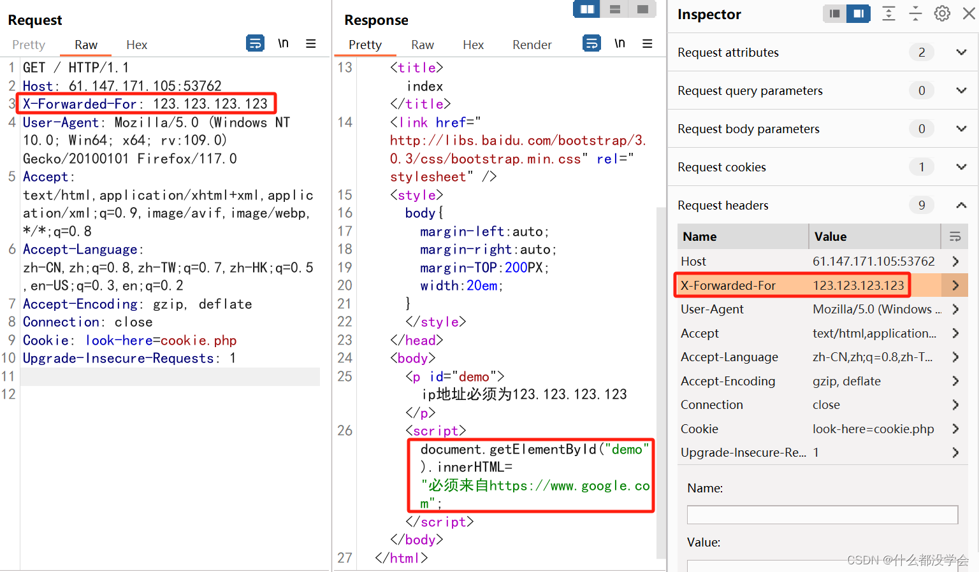Viewport: 979px width, 572px height.
Task: Switch Response view to Hex tab
Action: 473,45
